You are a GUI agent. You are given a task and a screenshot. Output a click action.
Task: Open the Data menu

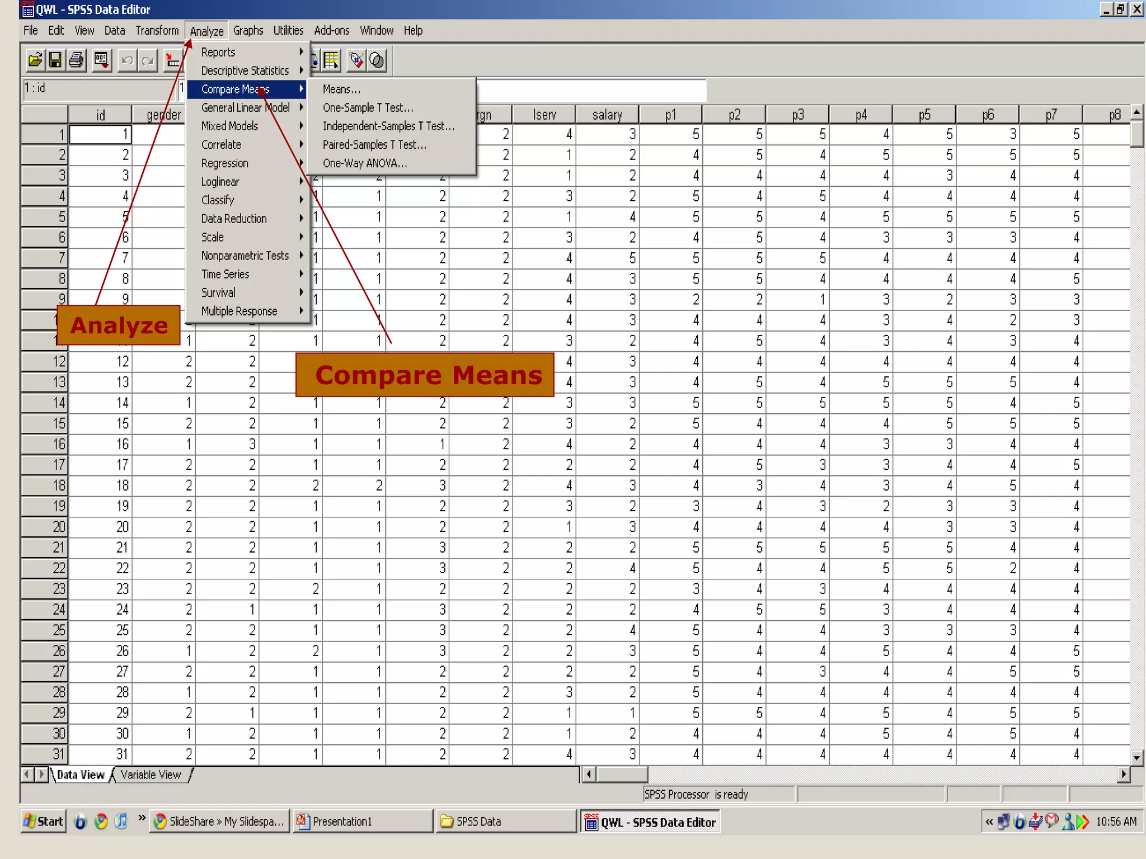tap(115, 30)
